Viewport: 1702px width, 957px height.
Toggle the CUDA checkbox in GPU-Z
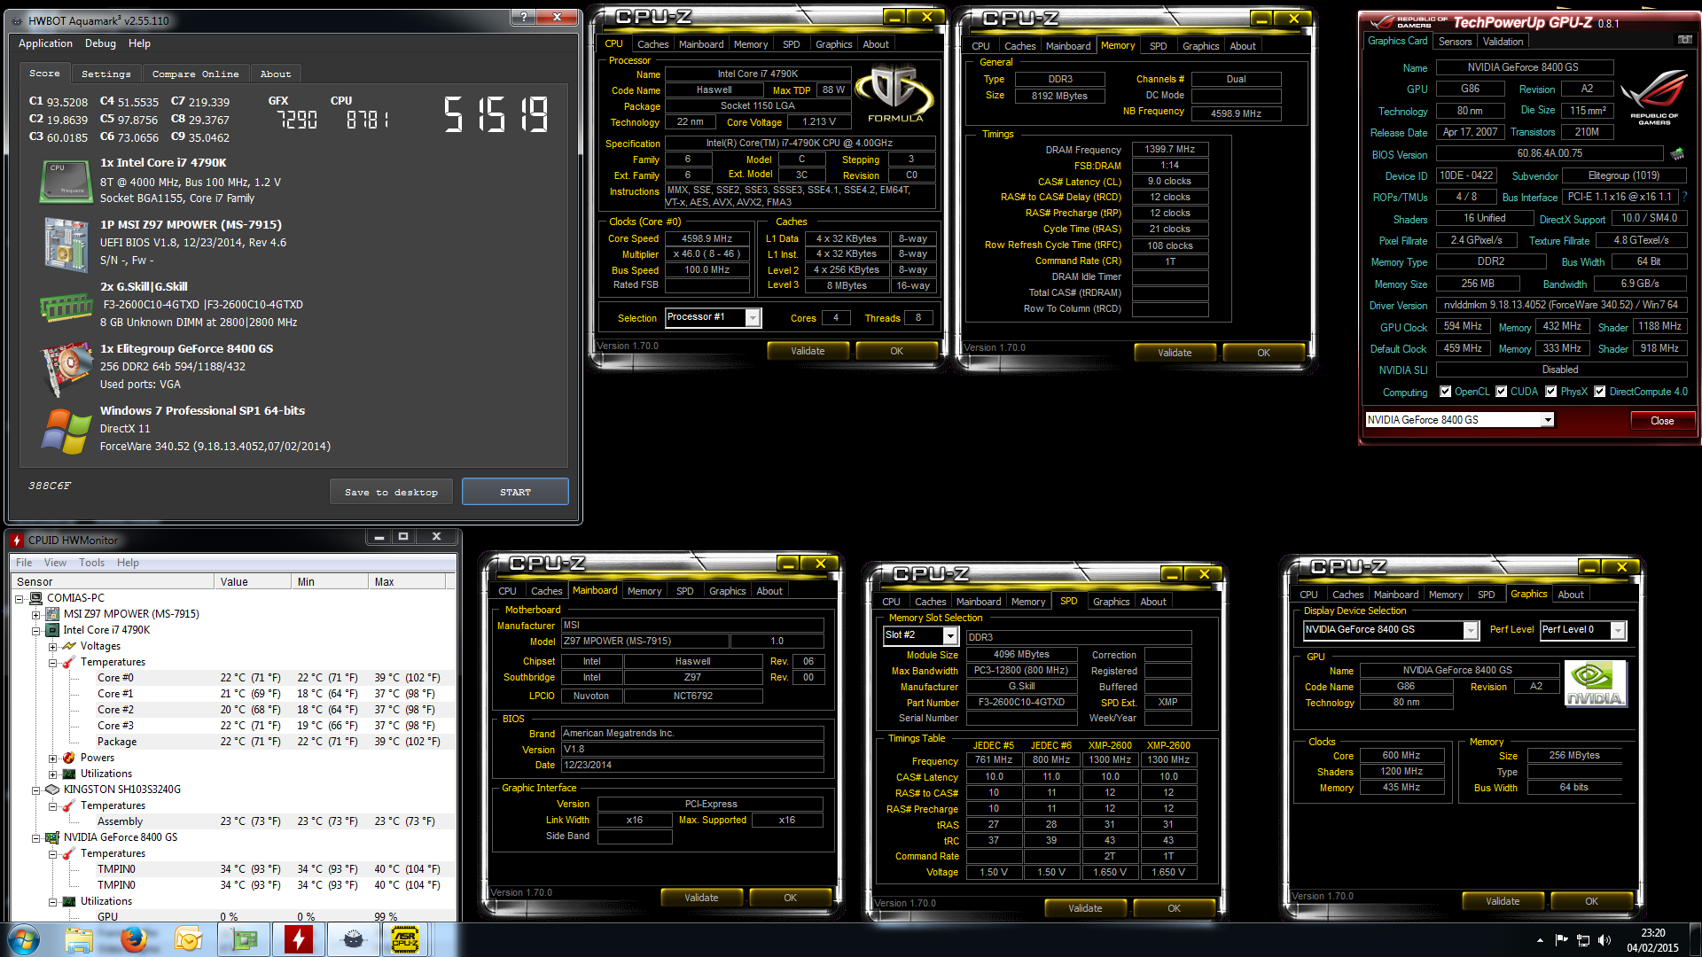[1501, 392]
